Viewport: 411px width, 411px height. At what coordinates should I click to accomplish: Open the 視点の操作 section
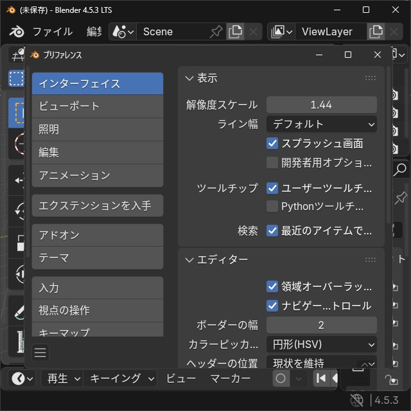click(98, 311)
